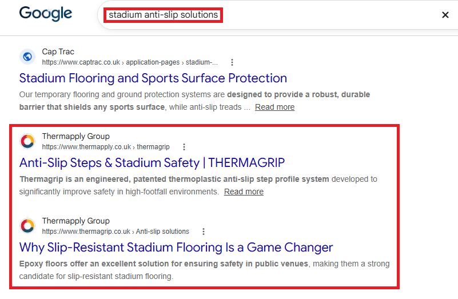Open Why Slip-Resistant Stadium Flooring link

176,248
